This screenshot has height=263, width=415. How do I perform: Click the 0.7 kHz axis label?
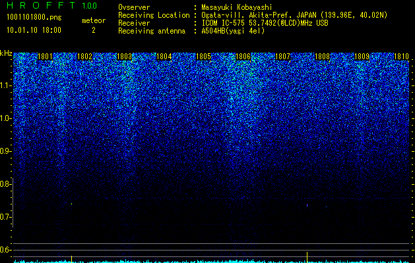pyautogui.click(x=5, y=217)
